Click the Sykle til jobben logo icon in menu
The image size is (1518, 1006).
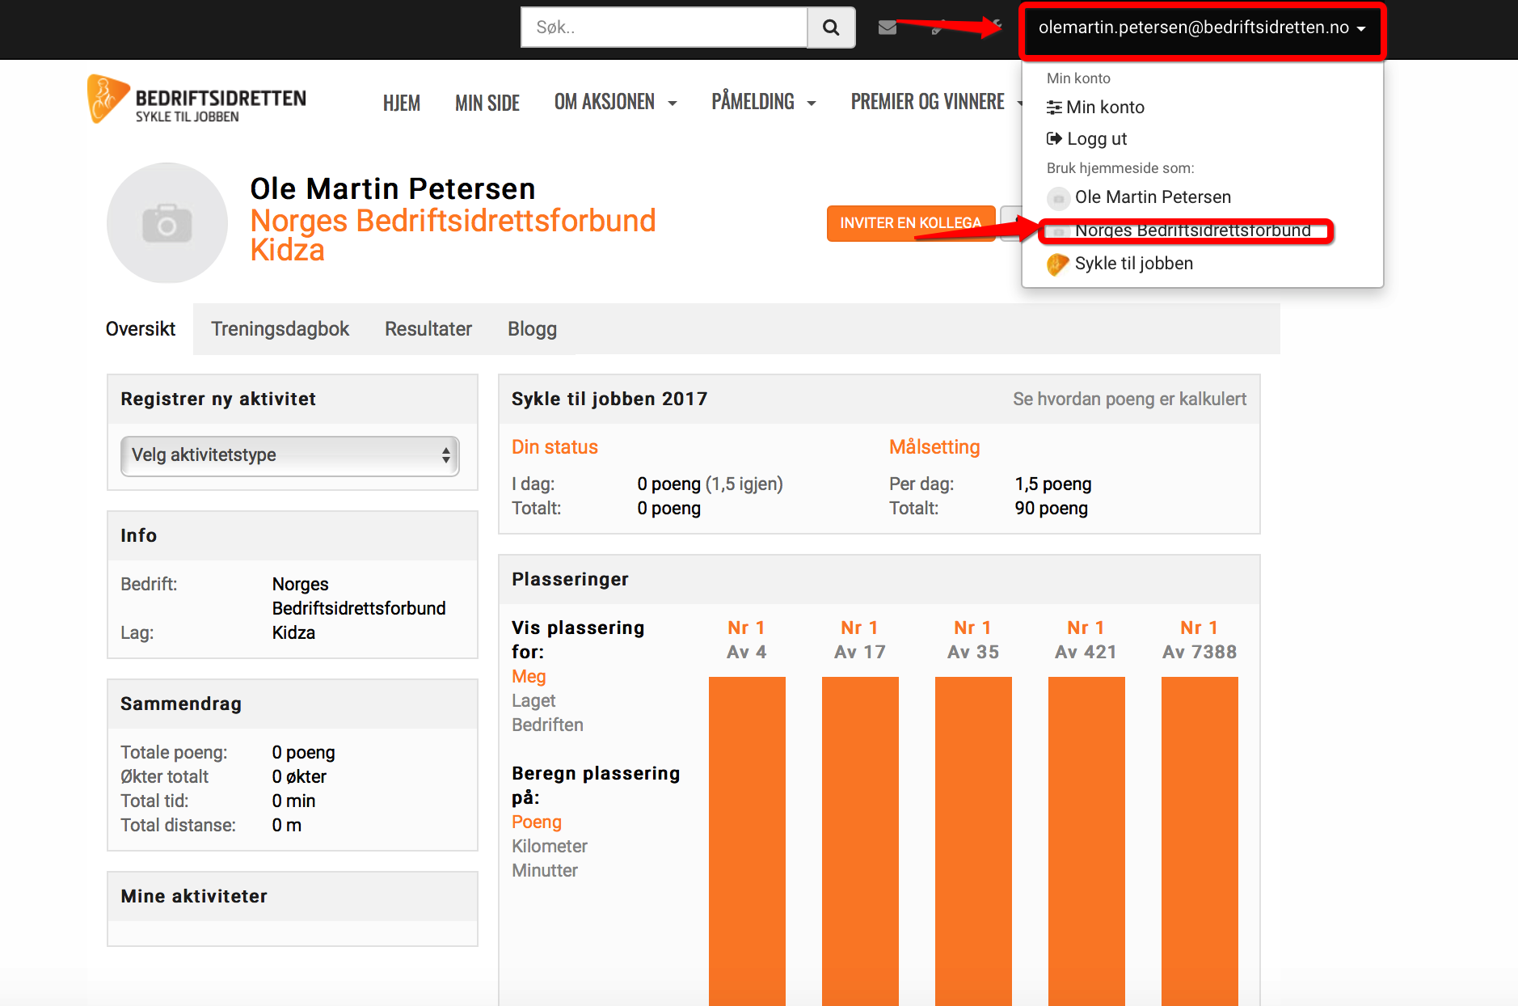(x=1058, y=264)
